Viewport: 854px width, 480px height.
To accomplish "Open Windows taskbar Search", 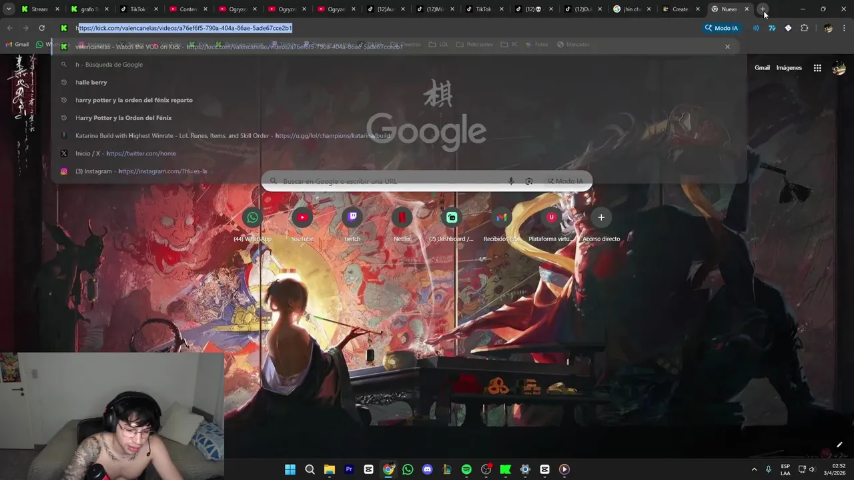I will 310,469.
